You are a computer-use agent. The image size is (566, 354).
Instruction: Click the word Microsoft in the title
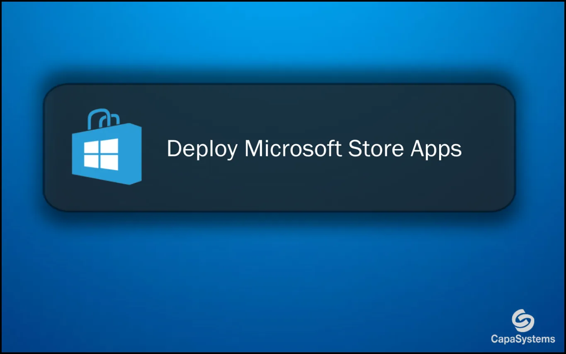point(293,148)
